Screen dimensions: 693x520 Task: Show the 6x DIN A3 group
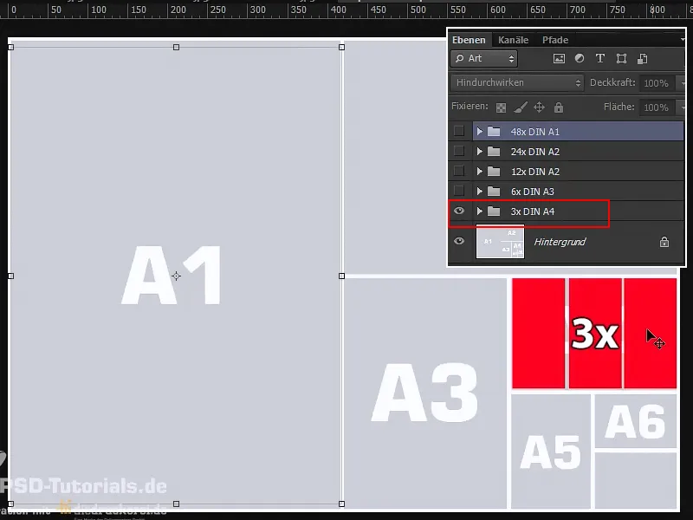(x=459, y=191)
